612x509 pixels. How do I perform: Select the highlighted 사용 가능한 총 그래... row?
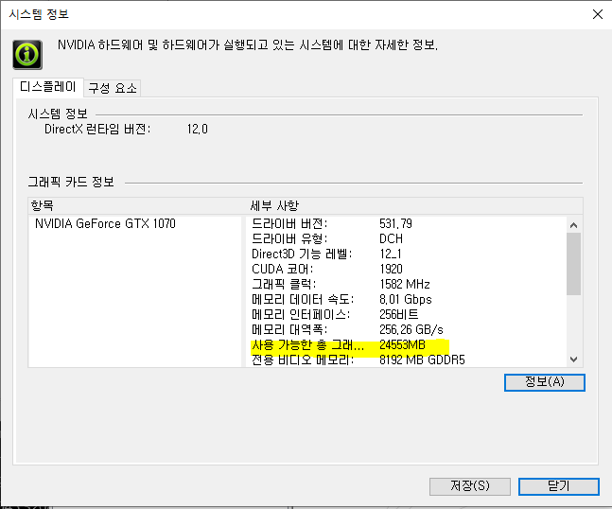pos(406,345)
